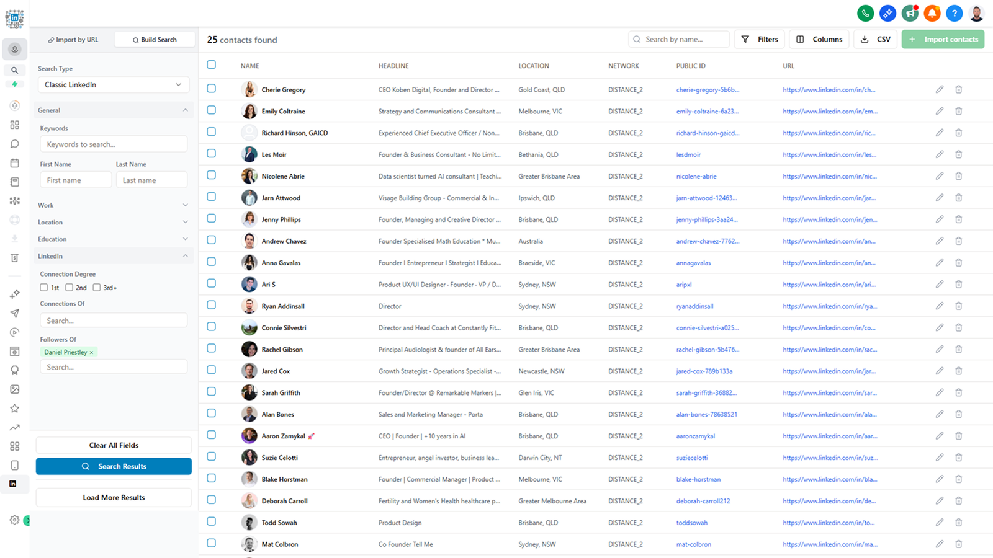Select the LinkedIn icon at sidebar bottom
Image resolution: width=993 pixels, height=558 pixels.
coord(14,484)
